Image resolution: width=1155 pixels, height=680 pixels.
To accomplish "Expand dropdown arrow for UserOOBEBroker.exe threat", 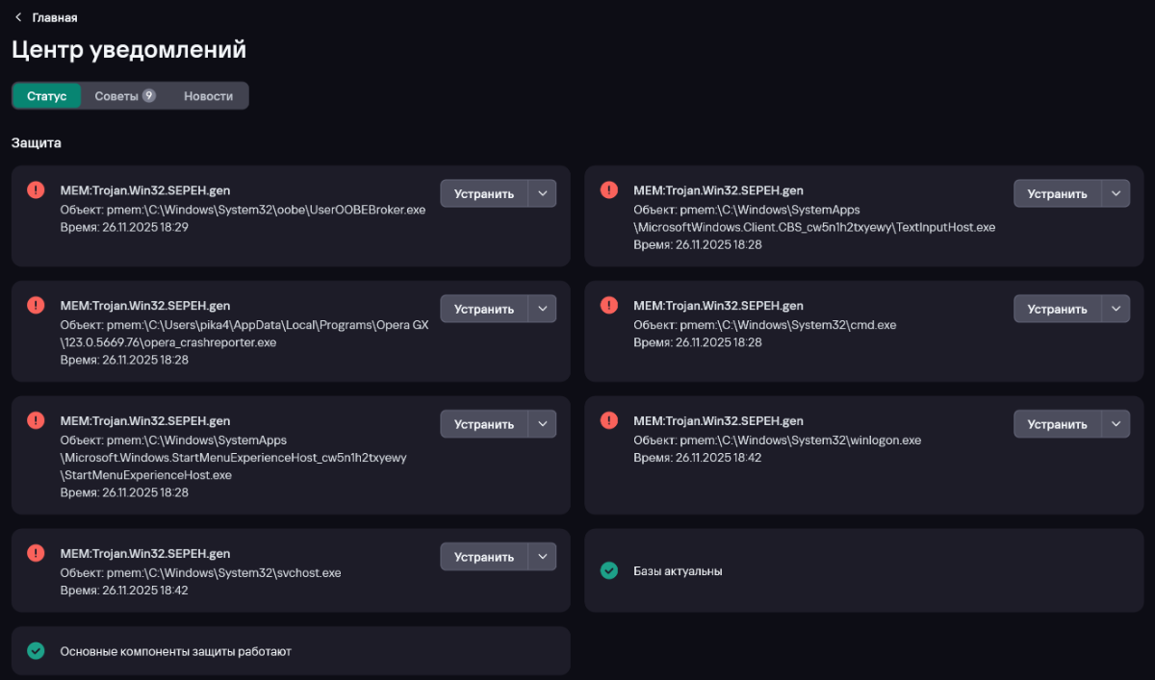I will point(542,193).
